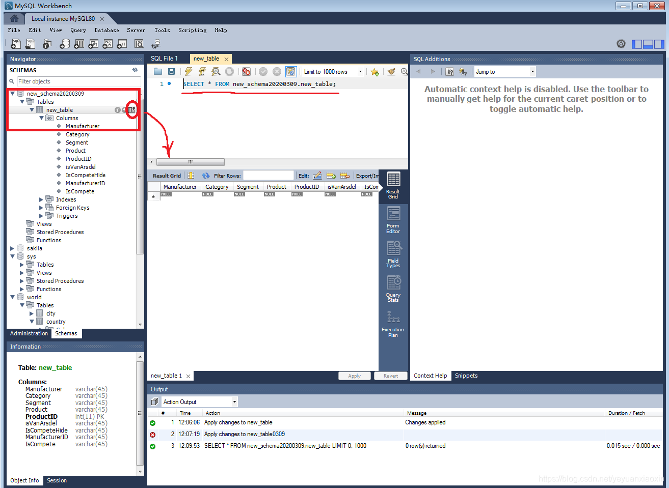Delete selected rows icon in result grid
The height and width of the screenshot is (488, 669).
(345, 176)
